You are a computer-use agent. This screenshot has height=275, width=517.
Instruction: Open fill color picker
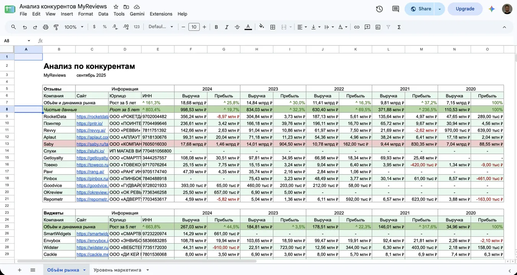click(x=262, y=27)
